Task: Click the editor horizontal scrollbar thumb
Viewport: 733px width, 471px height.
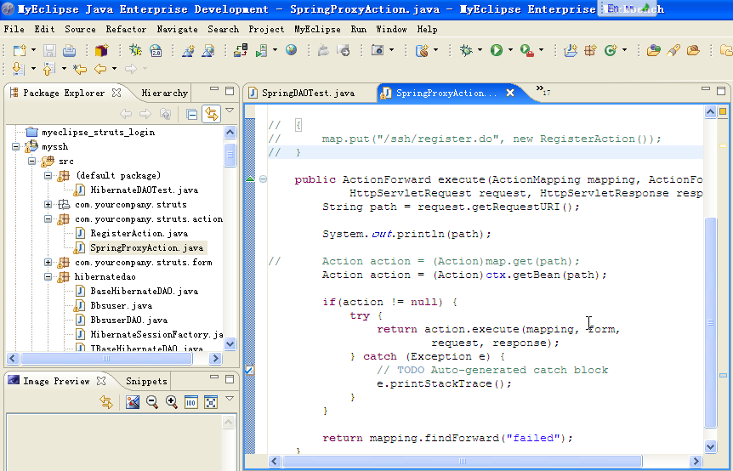Action: tap(462, 461)
